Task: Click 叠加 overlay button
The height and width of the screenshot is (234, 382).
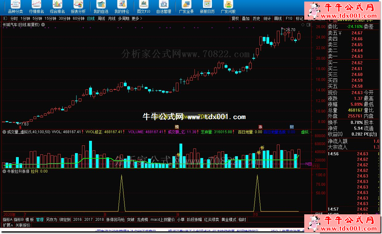Action: pyautogui.click(x=246, y=18)
